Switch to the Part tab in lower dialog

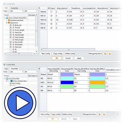[6, 69]
